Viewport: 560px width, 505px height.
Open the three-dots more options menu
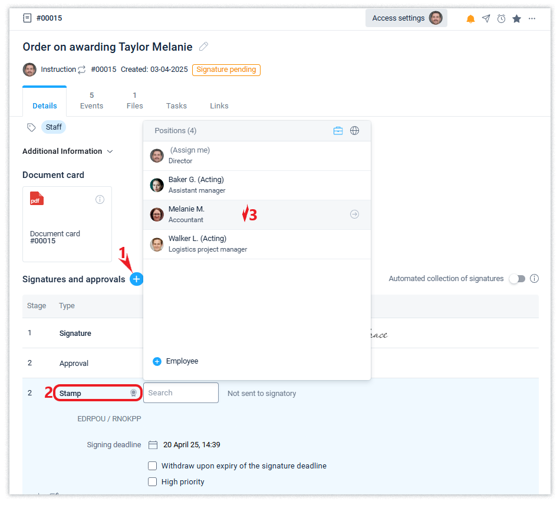[532, 19]
